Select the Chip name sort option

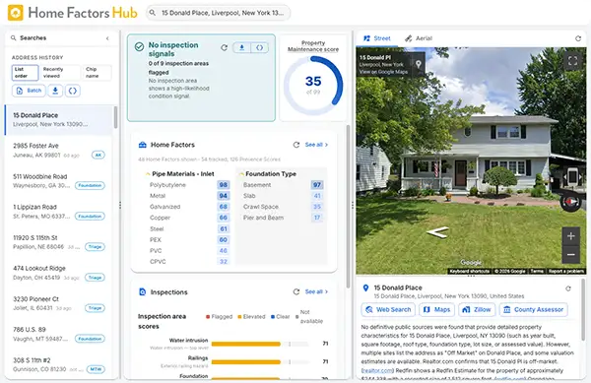click(x=97, y=73)
